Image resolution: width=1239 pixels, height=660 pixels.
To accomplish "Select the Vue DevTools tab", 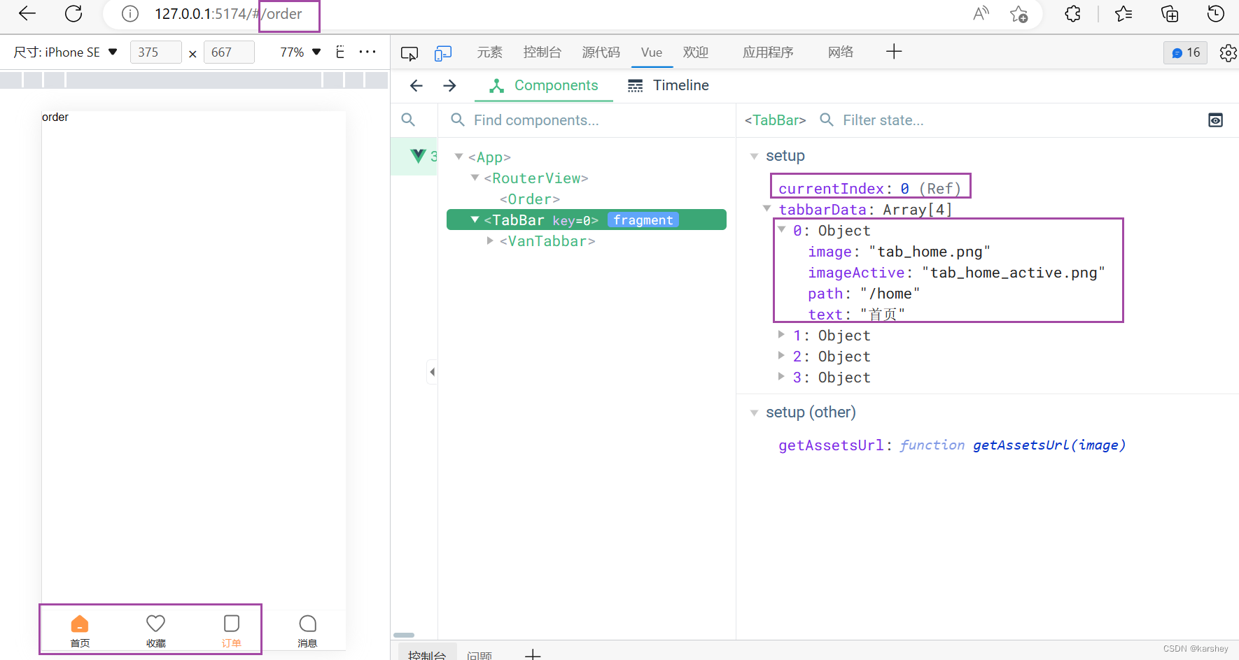I will 652,52.
